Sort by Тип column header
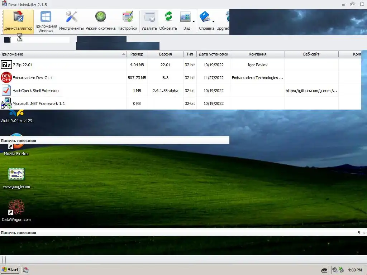367x275 pixels. 190,54
